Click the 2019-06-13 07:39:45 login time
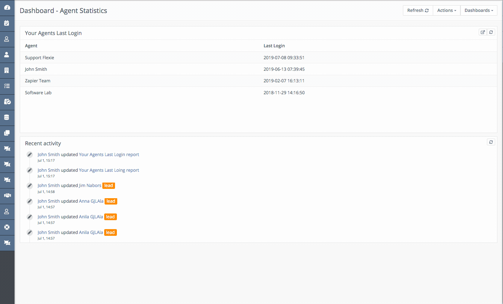 coord(284,69)
